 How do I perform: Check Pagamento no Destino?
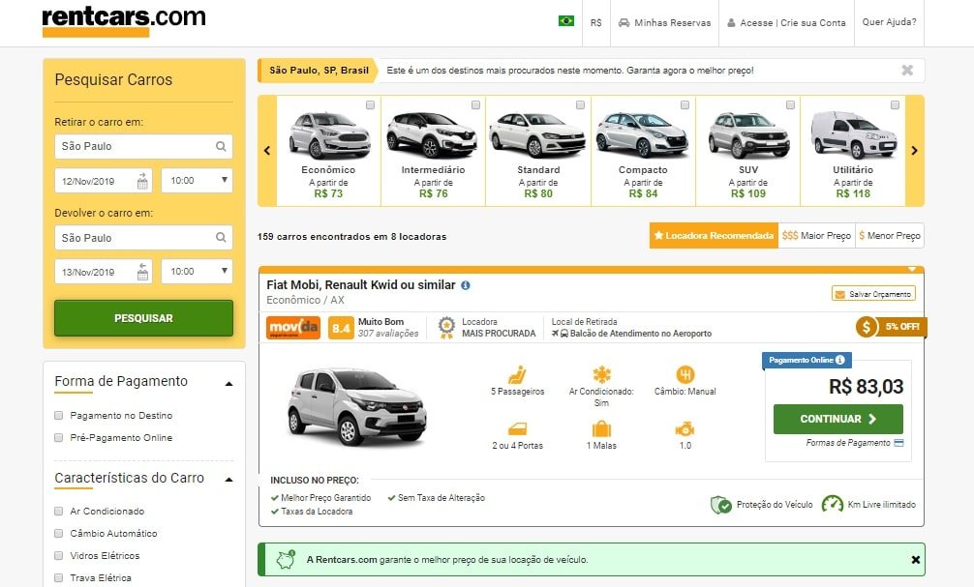58,416
